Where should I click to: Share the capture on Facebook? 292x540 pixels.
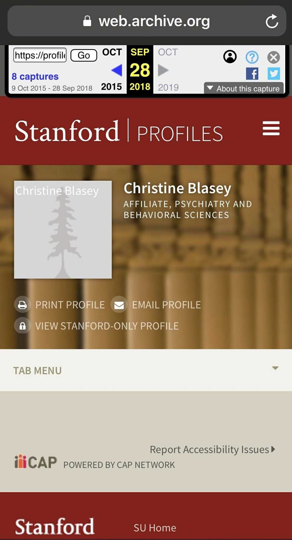252,74
